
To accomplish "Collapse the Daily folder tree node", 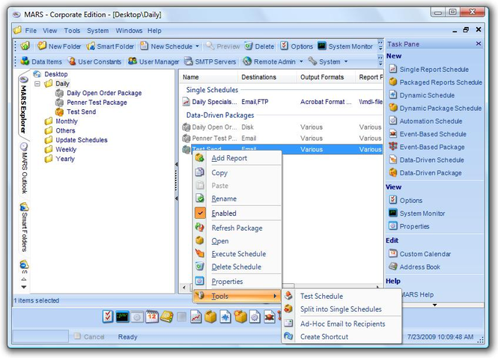I will tap(37, 84).
